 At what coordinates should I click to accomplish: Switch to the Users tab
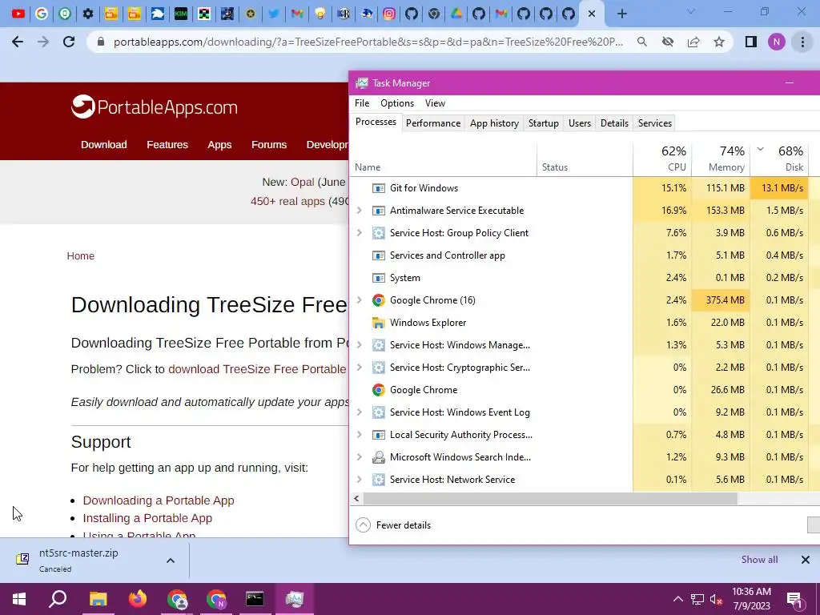(580, 123)
